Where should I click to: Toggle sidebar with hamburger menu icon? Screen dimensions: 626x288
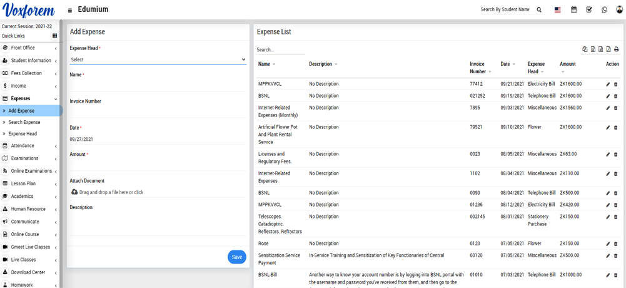coord(69,10)
